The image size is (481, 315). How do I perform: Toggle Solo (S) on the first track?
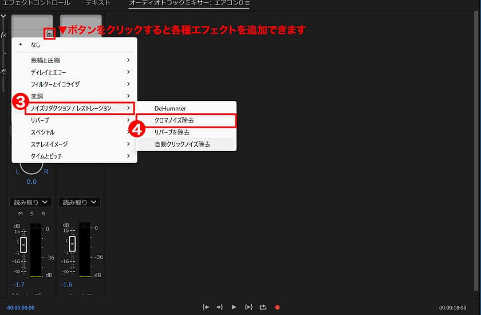32,214
